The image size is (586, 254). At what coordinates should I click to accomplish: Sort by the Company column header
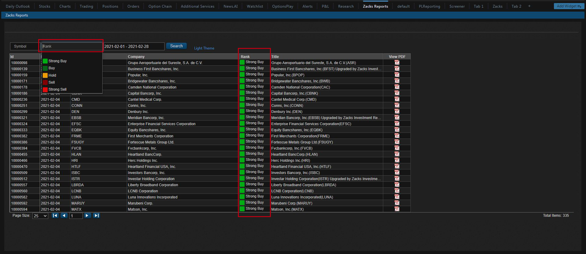[x=183, y=56]
